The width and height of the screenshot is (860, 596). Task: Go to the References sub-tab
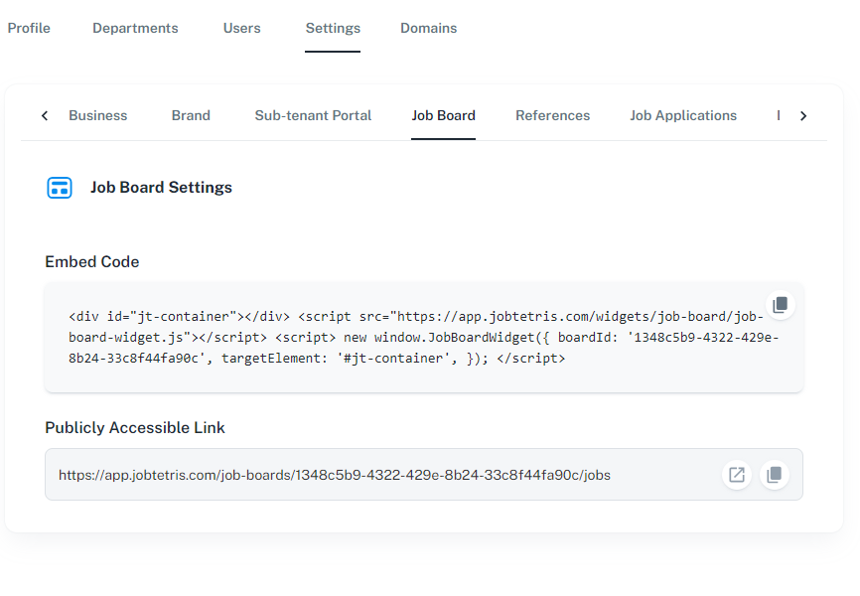pyautogui.click(x=552, y=115)
